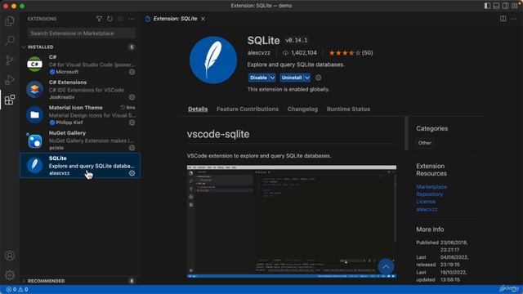Image resolution: width=523 pixels, height=294 pixels.
Task: Click errors and warnings status bar item
Action: pos(16,290)
